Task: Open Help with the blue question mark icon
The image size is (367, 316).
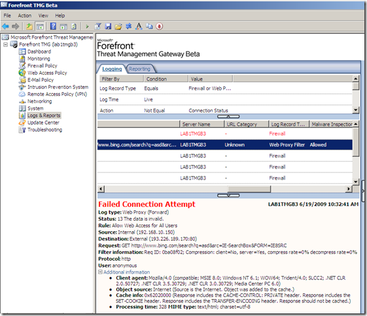Action: (53, 26)
